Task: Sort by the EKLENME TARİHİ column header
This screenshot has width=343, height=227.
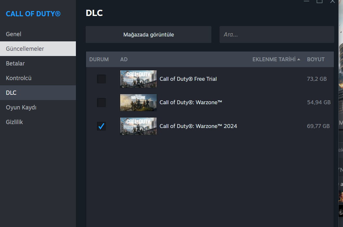Action: (276, 60)
